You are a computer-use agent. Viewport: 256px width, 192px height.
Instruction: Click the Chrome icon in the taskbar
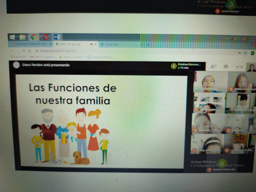coord(34,37)
